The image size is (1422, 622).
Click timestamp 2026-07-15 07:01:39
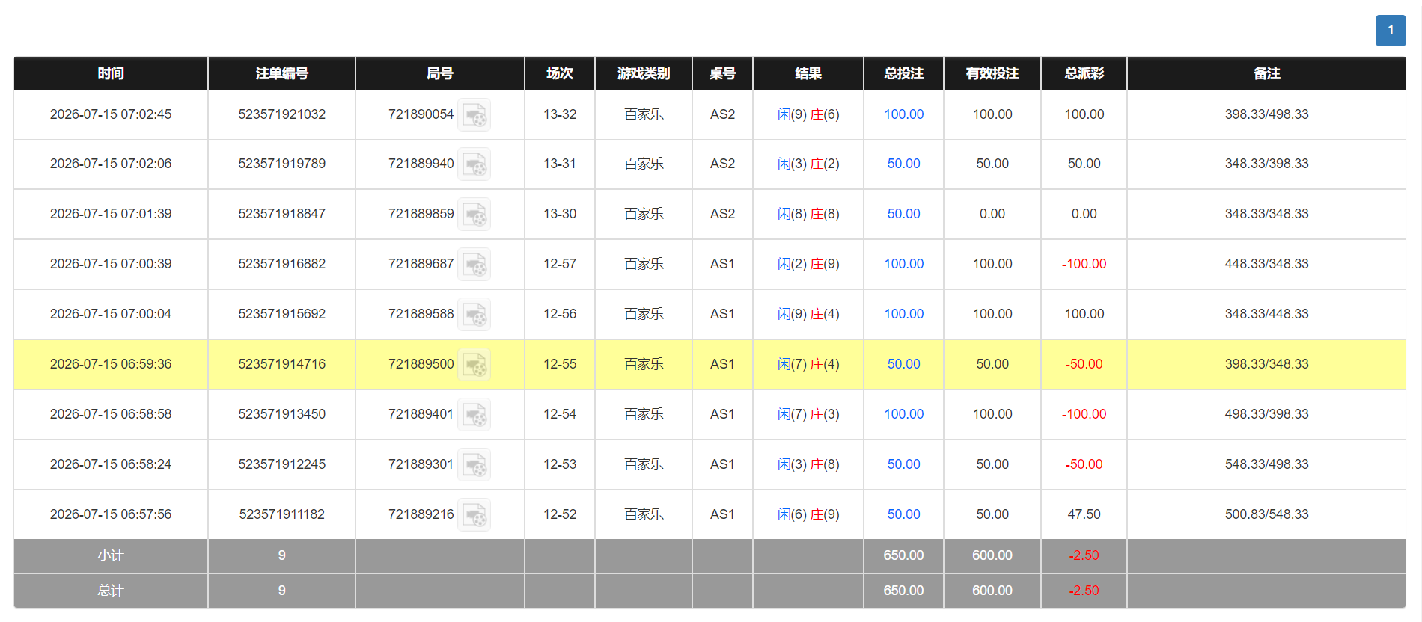pos(111,214)
